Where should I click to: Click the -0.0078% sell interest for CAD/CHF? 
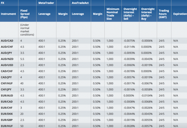(129, 71)
